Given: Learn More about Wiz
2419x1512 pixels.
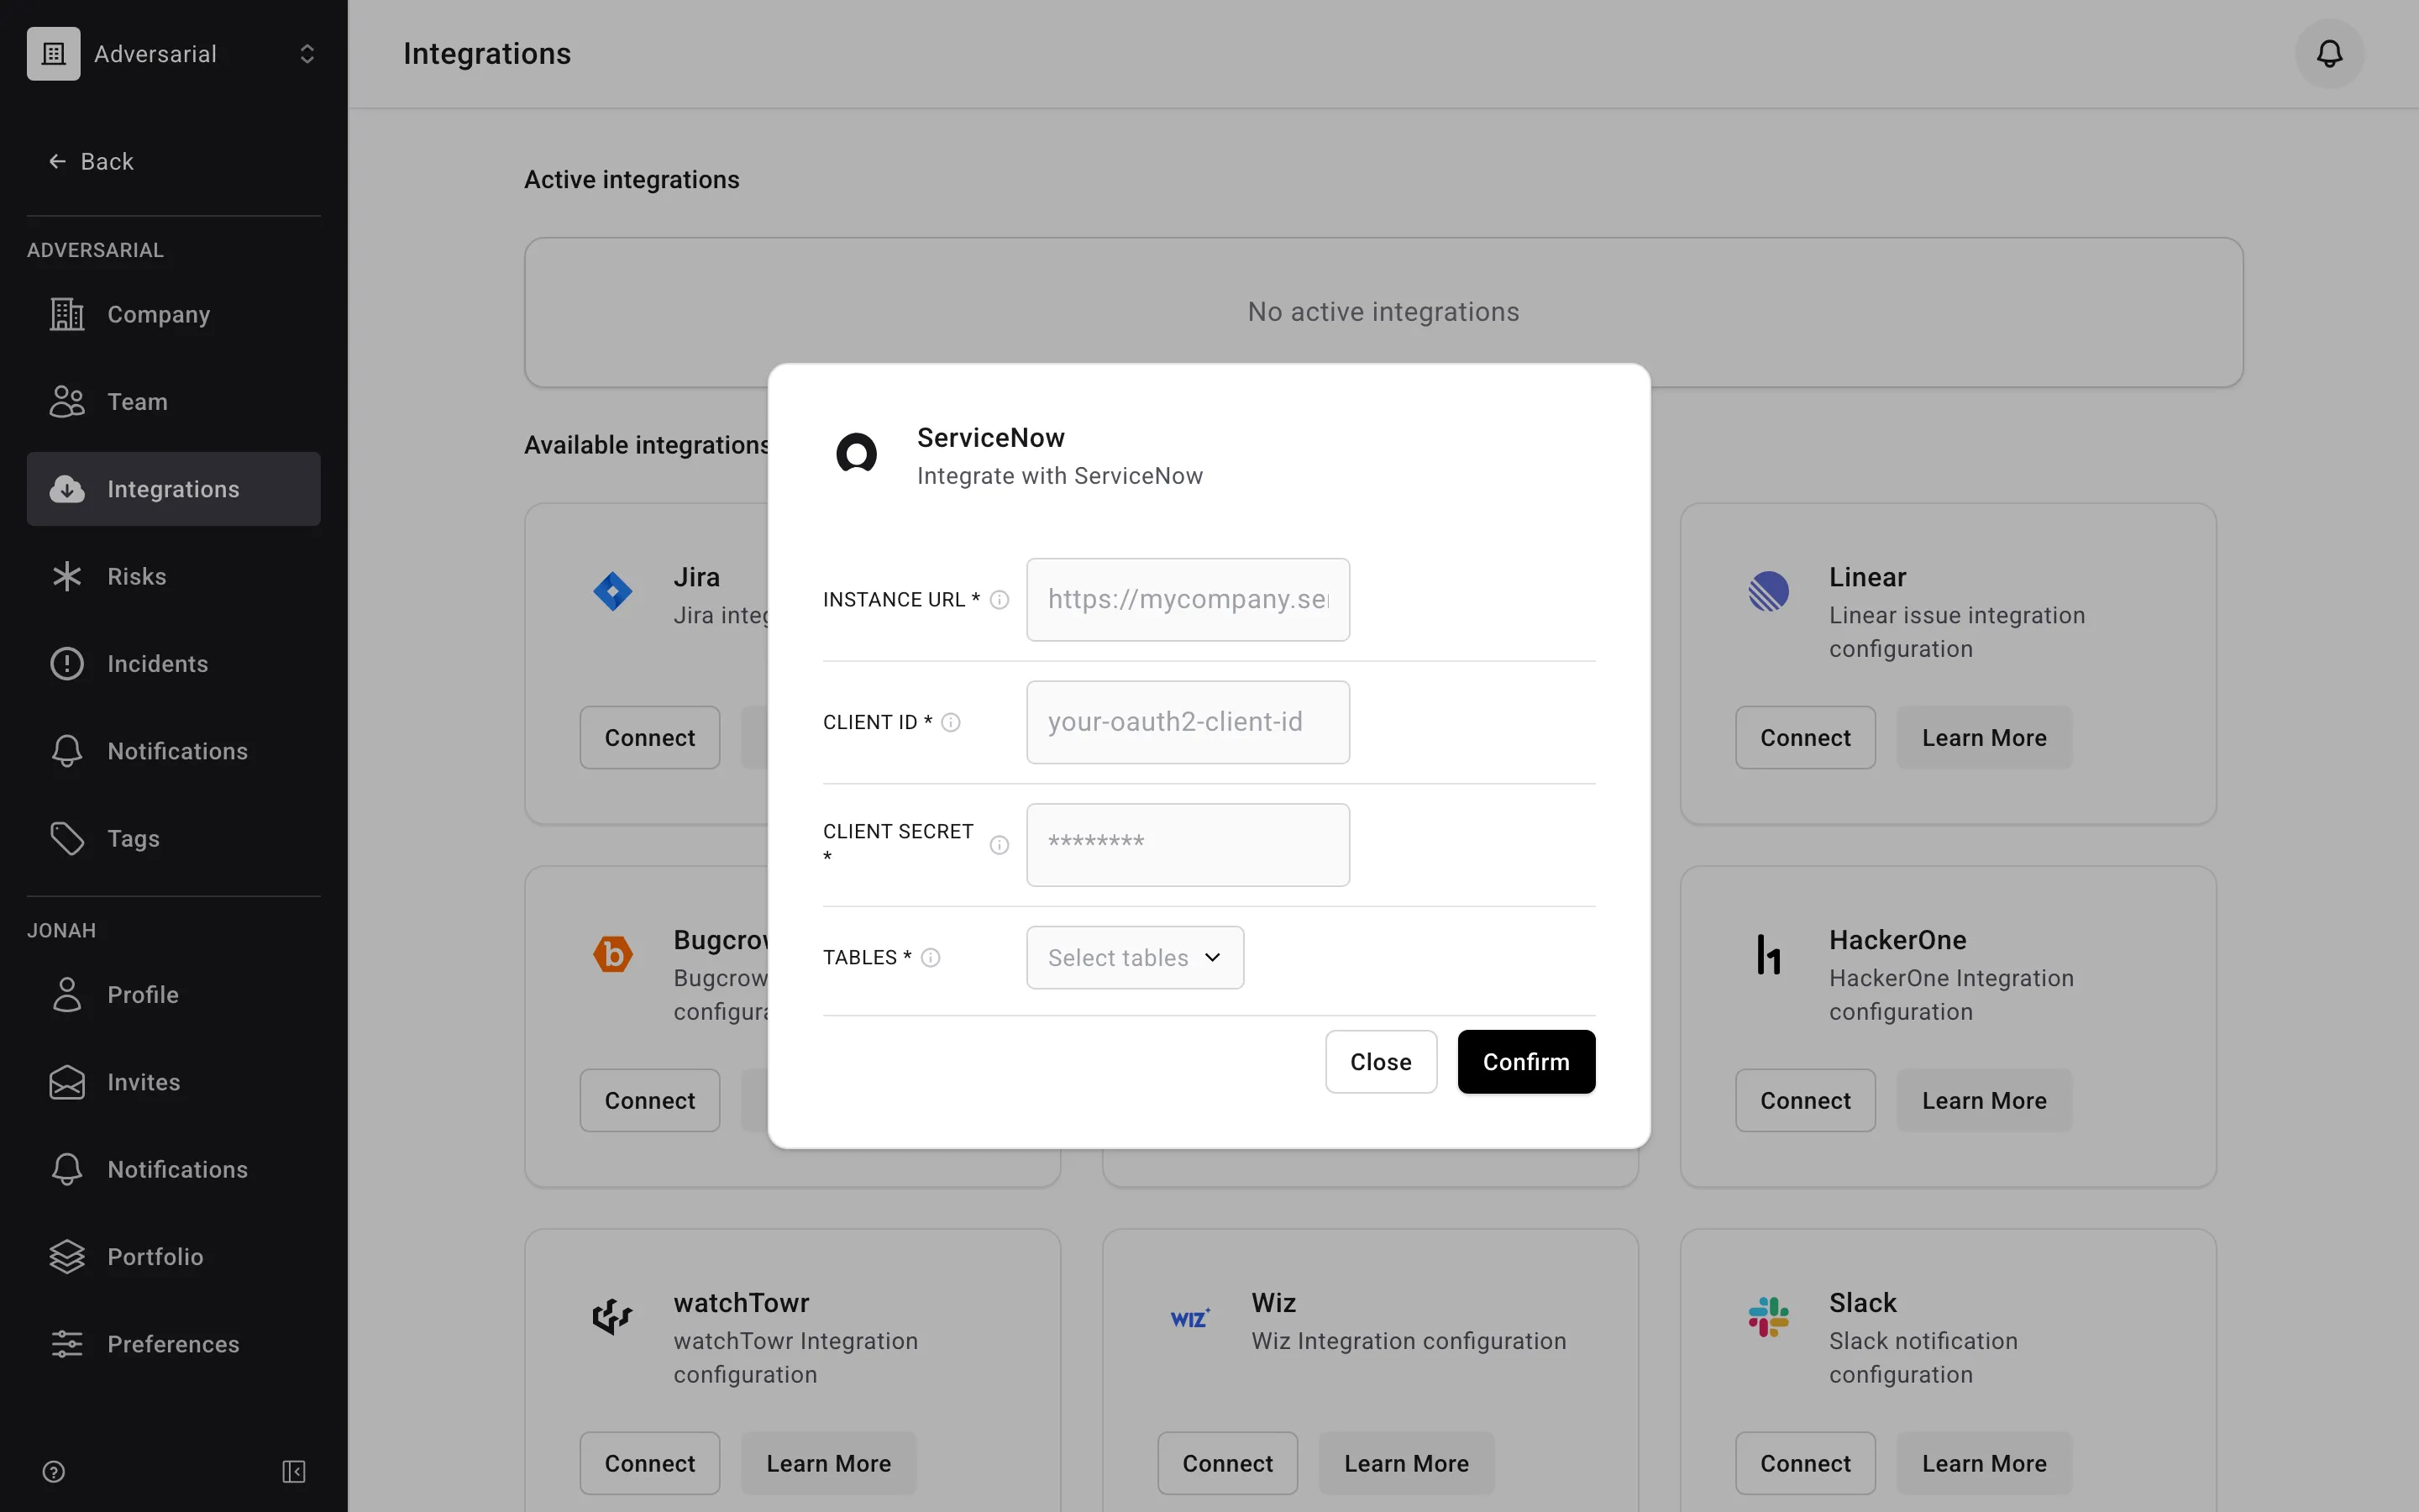Looking at the screenshot, I should coord(1406,1463).
